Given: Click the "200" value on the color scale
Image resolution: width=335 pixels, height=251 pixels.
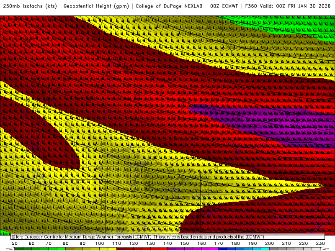Looking at the screenshot, I should (269, 243).
